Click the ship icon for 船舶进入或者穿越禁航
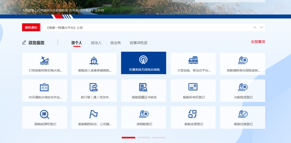This screenshot has height=143, width=291. pyautogui.click(x=94, y=60)
